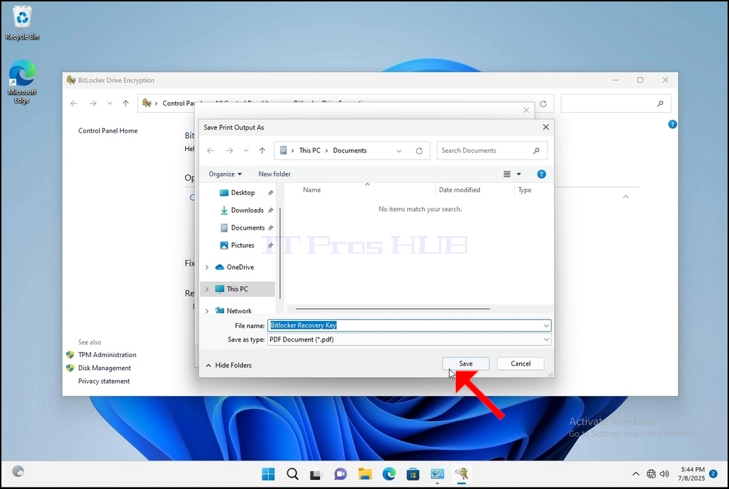Click Cancel in the save dialog

[521, 364]
